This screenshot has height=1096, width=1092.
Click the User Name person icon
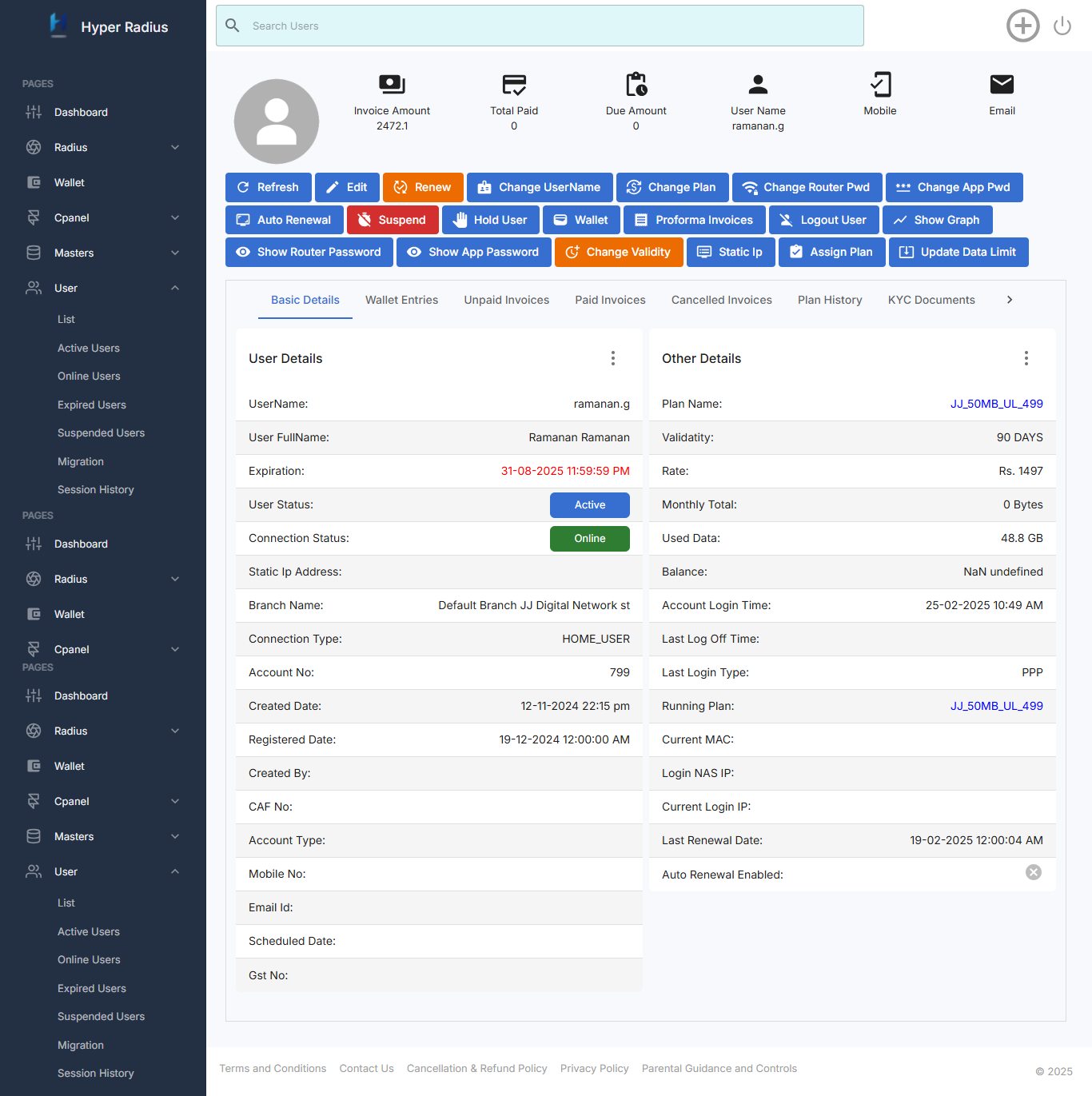coord(758,84)
